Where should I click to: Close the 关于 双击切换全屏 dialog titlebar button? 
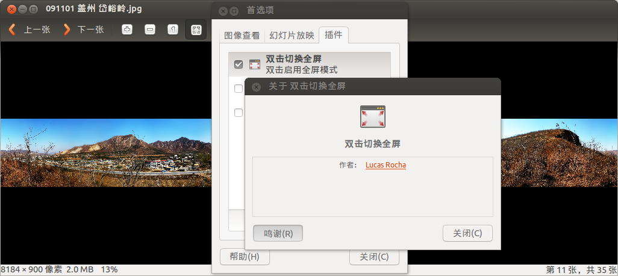pyautogui.click(x=256, y=87)
